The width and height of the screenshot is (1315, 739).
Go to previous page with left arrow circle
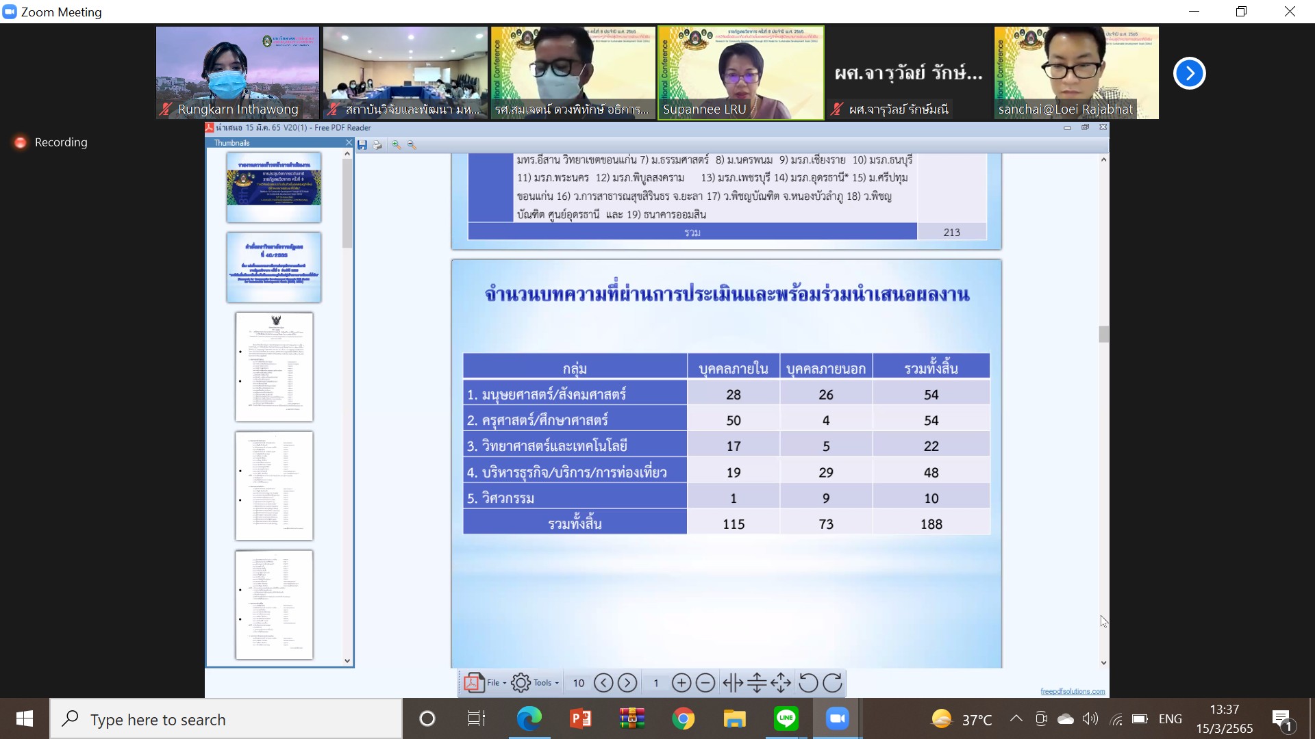[603, 683]
